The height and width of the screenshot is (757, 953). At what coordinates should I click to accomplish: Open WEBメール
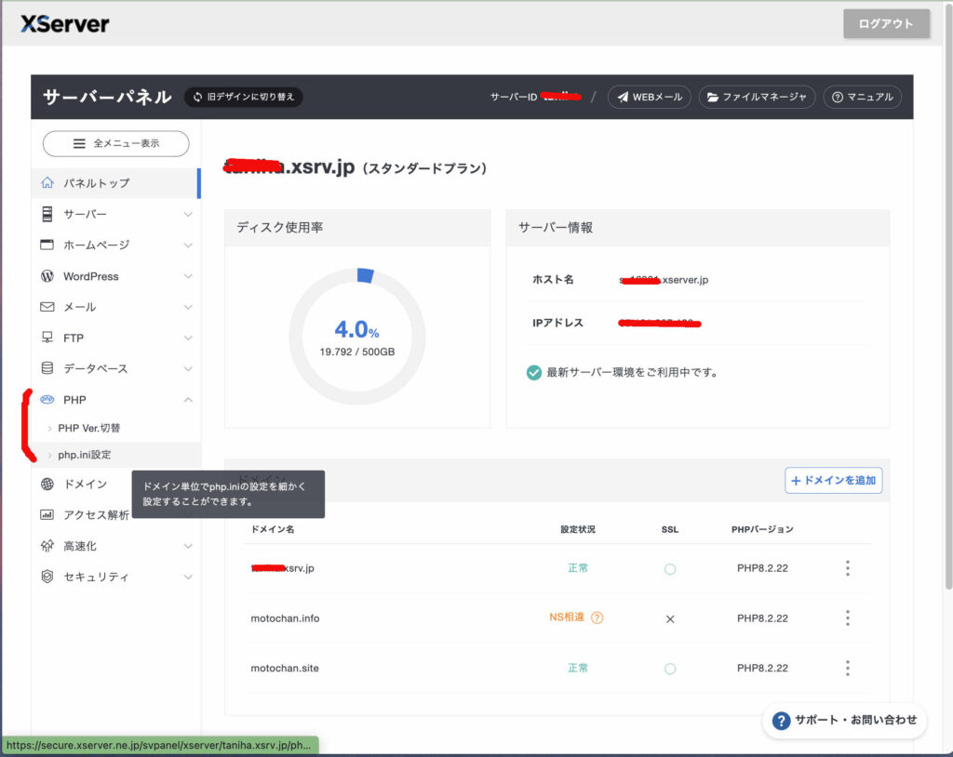[x=649, y=97]
